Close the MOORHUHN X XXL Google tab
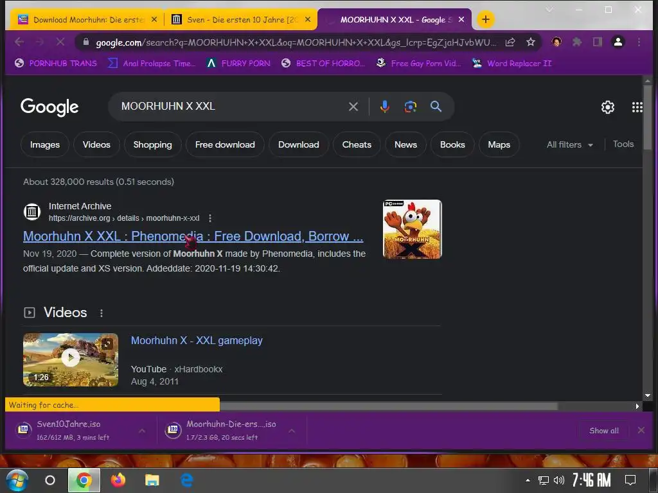This screenshot has width=658, height=493. 461,19
